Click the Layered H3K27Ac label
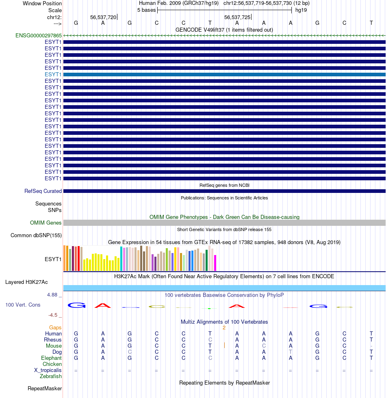 (26, 282)
